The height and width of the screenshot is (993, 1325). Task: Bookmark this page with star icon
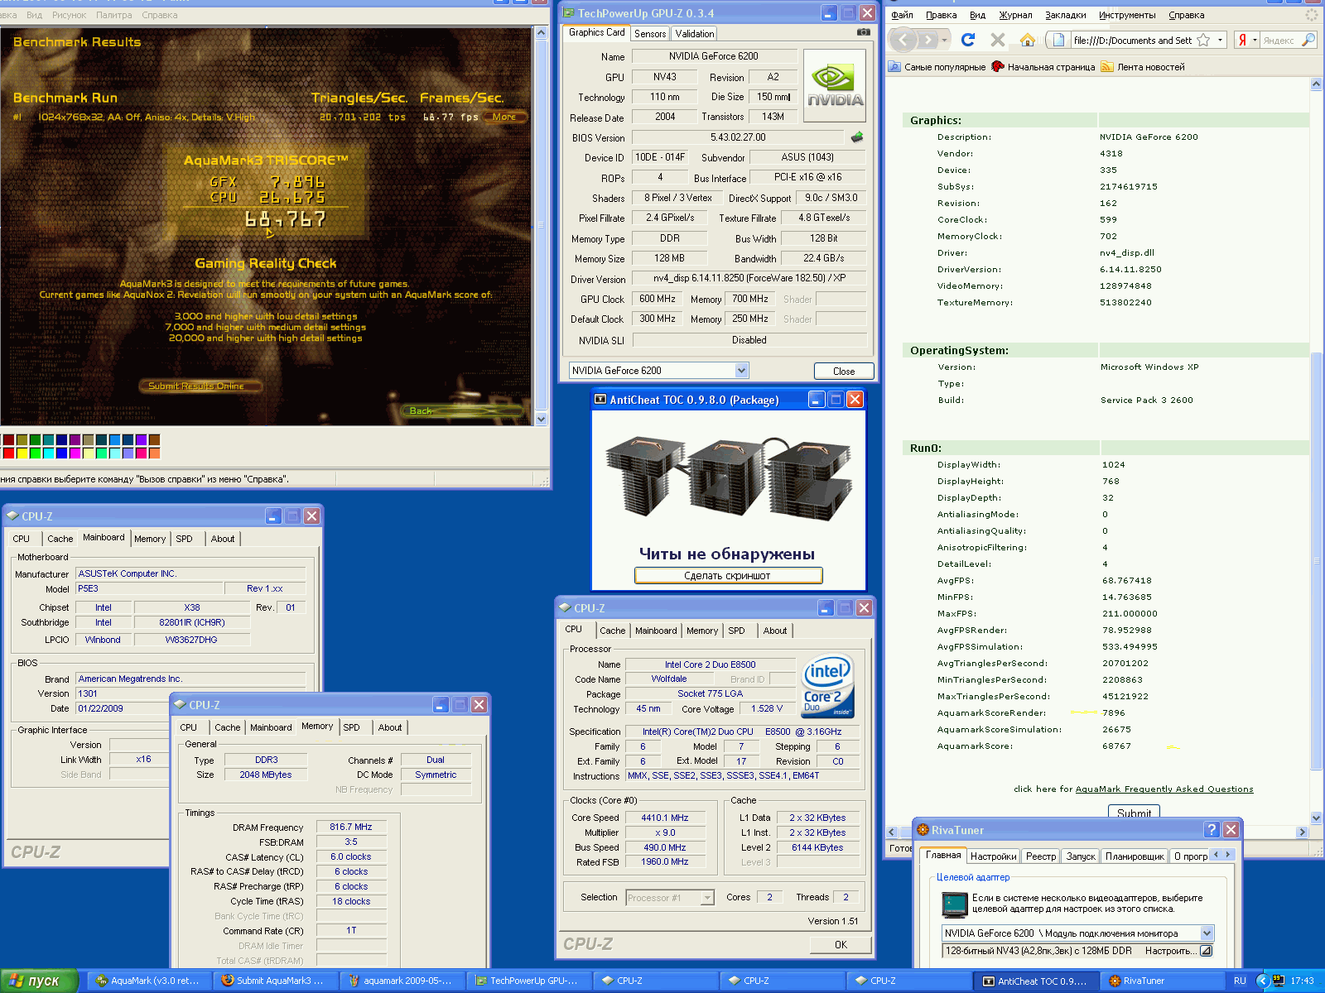point(1203,40)
